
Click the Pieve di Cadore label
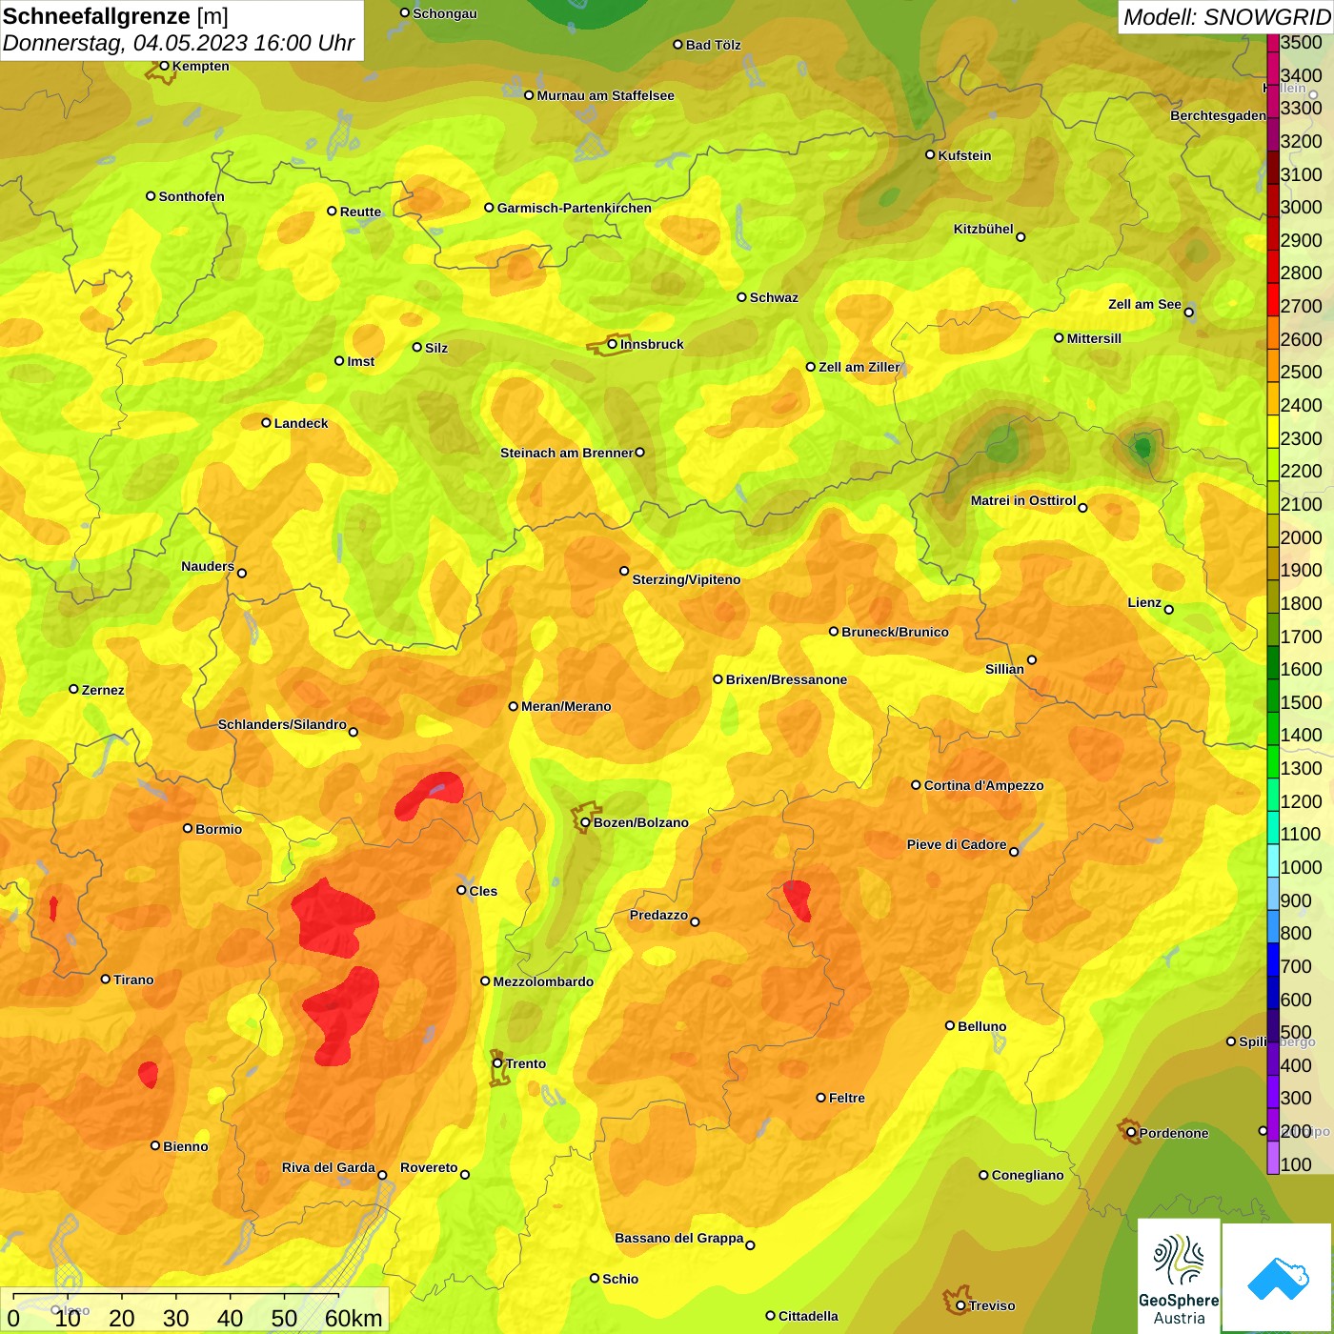(x=956, y=844)
